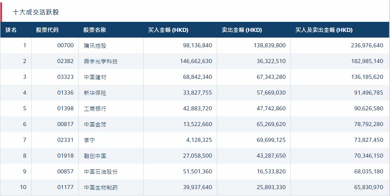Click total amount 136,185,620
This screenshot has width=390, height=196.
click(367, 77)
